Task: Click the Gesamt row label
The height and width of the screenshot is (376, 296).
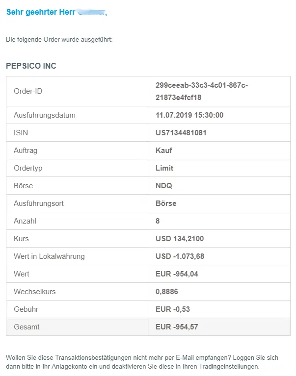Action: [x=27, y=327]
